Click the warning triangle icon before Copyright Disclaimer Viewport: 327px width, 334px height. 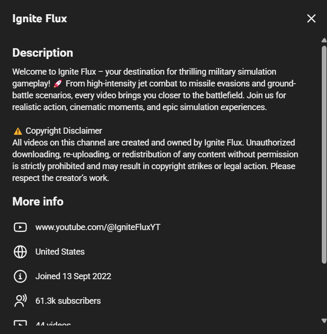(18, 131)
